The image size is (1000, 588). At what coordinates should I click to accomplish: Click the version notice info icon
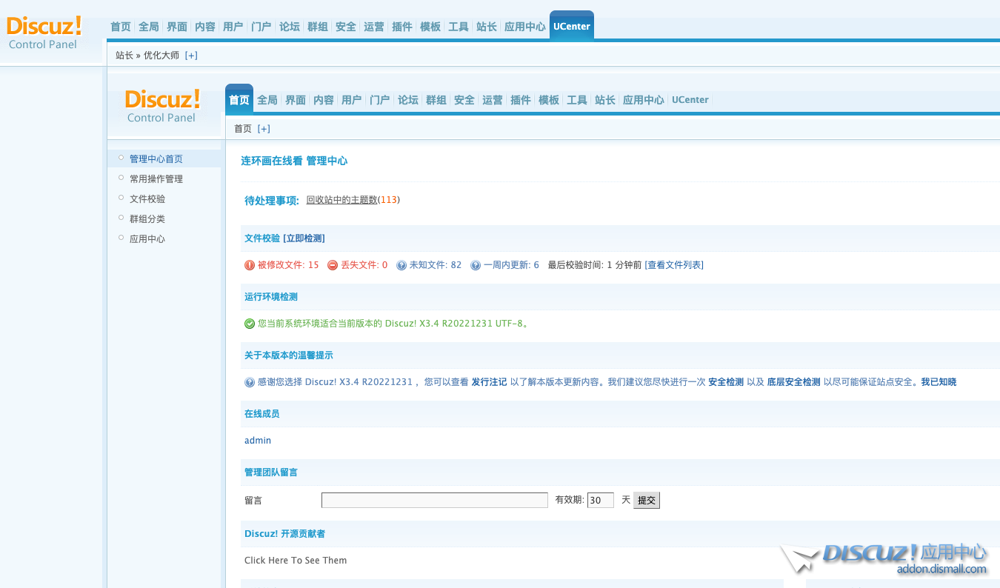point(250,382)
